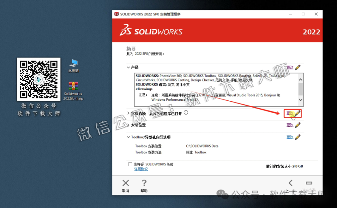Click the 现在安装 install icon at bottom right
Image resolution: width=337 pixels, height=208 pixels.
309,183
